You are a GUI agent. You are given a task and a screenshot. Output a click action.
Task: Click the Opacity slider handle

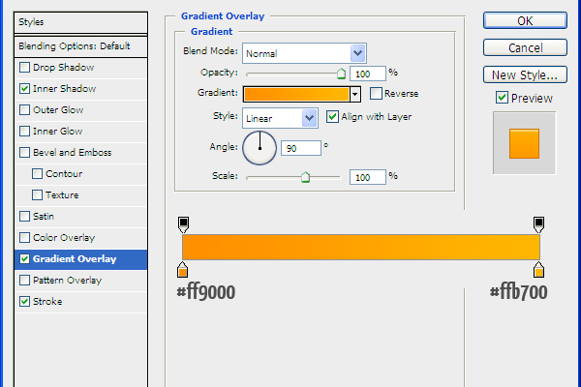tap(341, 74)
